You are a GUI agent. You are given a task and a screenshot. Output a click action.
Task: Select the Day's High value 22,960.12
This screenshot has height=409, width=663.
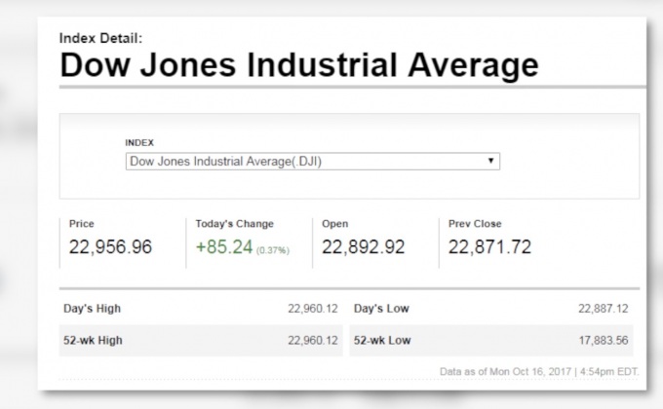click(312, 309)
